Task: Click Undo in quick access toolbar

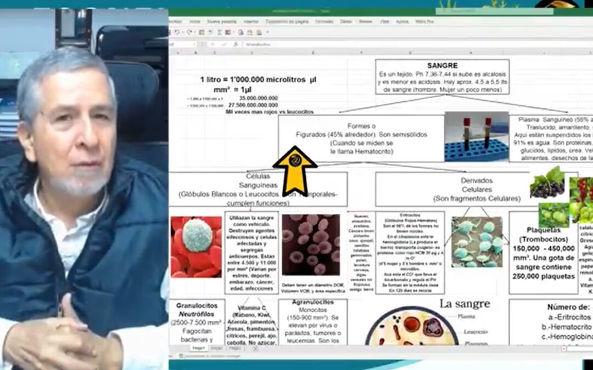Action: click(x=177, y=32)
